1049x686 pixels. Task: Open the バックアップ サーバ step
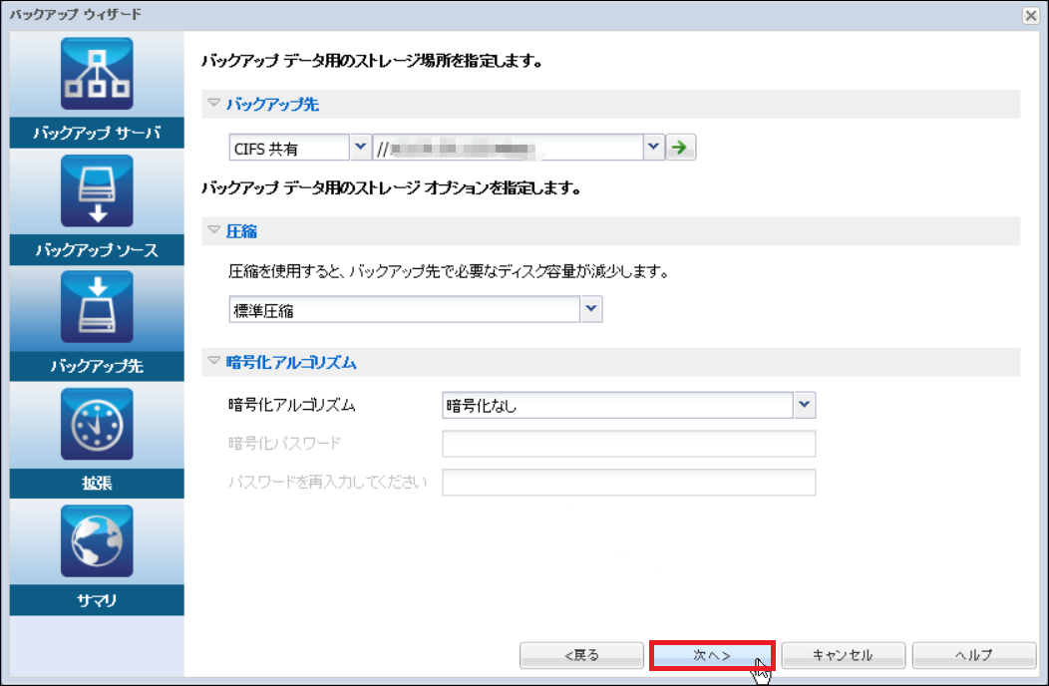[x=97, y=133]
